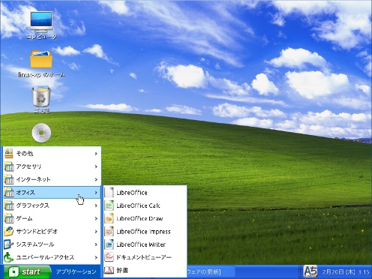Click the オフィス category icon

pos(9,192)
